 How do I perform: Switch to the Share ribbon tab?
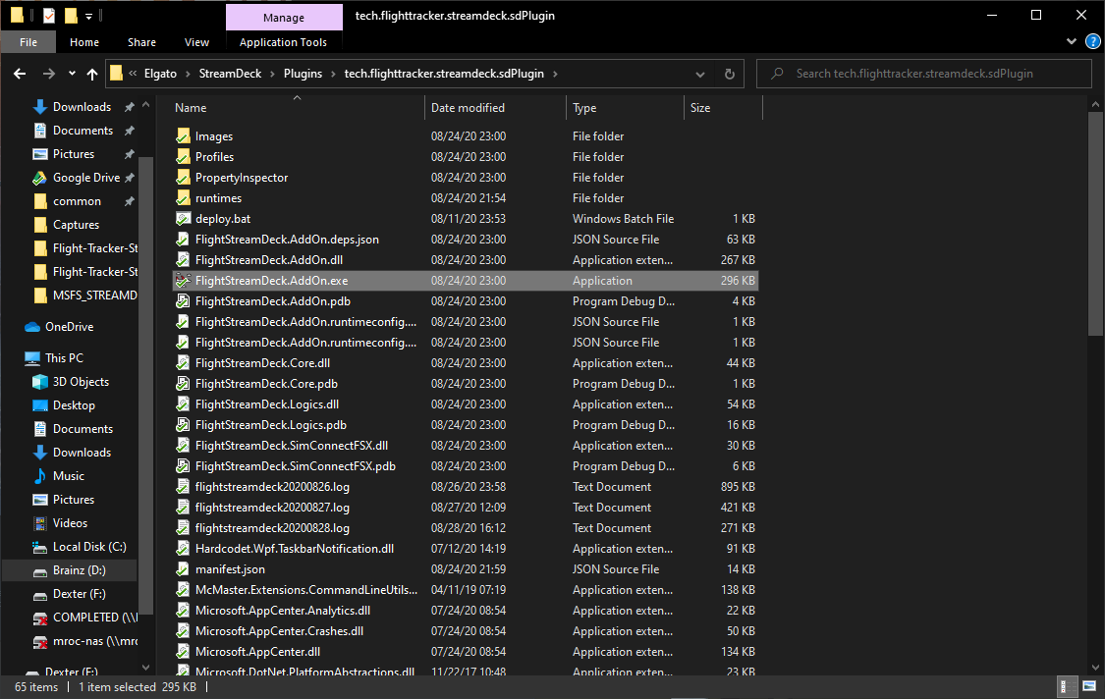[x=141, y=42]
